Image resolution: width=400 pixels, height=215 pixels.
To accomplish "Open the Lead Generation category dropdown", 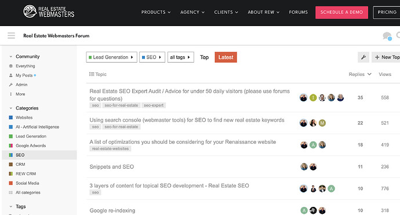I will 111,57.
